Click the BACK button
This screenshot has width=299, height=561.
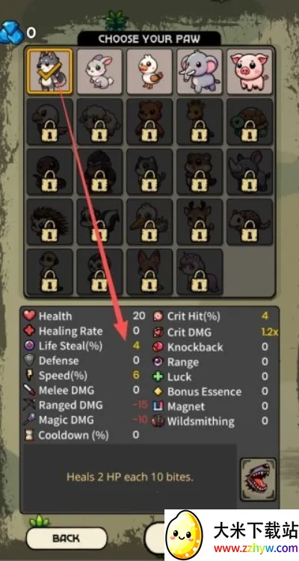(67, 538)
